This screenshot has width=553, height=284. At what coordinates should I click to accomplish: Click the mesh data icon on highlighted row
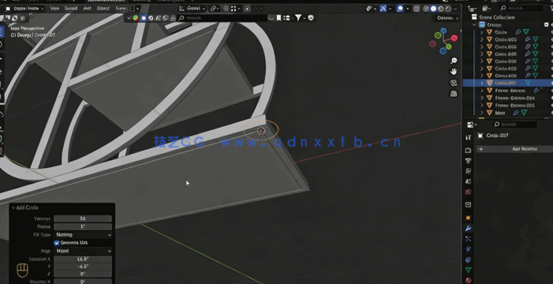click(528, 83)
